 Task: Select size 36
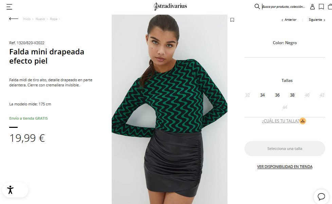(277, 95)
